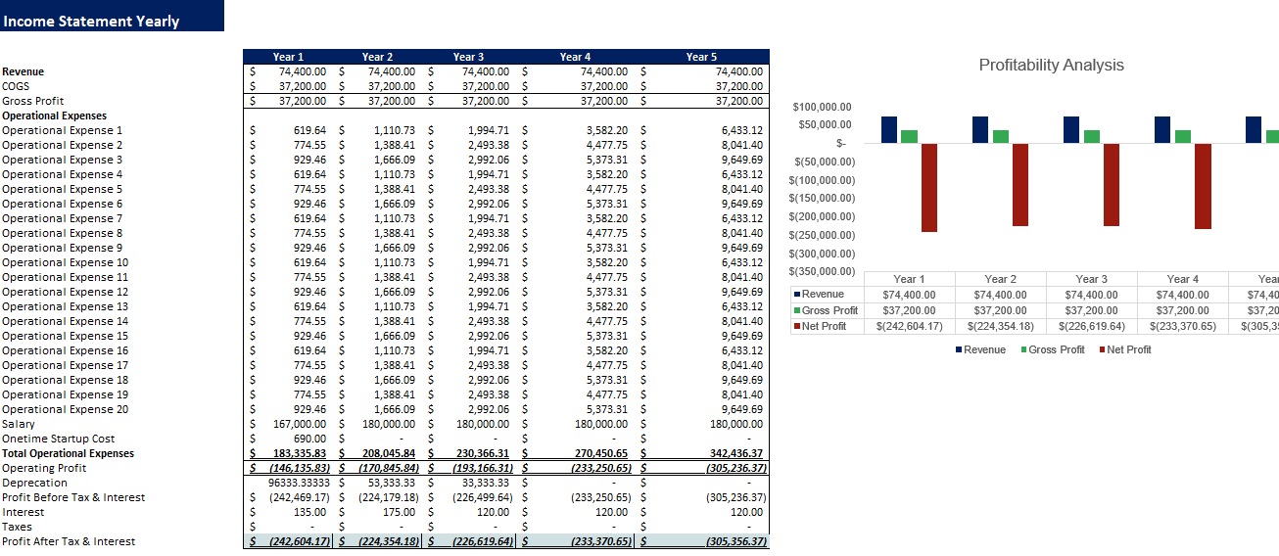Select the Income Statement Yearly title cell
This screenshot has height=556, width=1279.
point(92,21)
